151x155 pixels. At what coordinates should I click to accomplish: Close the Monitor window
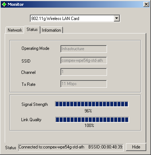(146, 4)
